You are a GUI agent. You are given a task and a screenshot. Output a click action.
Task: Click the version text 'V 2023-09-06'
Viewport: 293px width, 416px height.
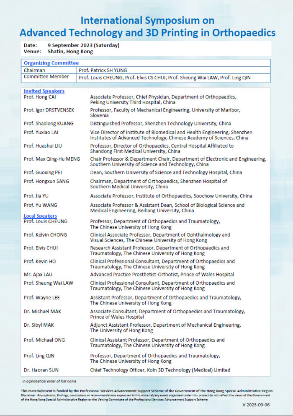click(x=256, y=405)
